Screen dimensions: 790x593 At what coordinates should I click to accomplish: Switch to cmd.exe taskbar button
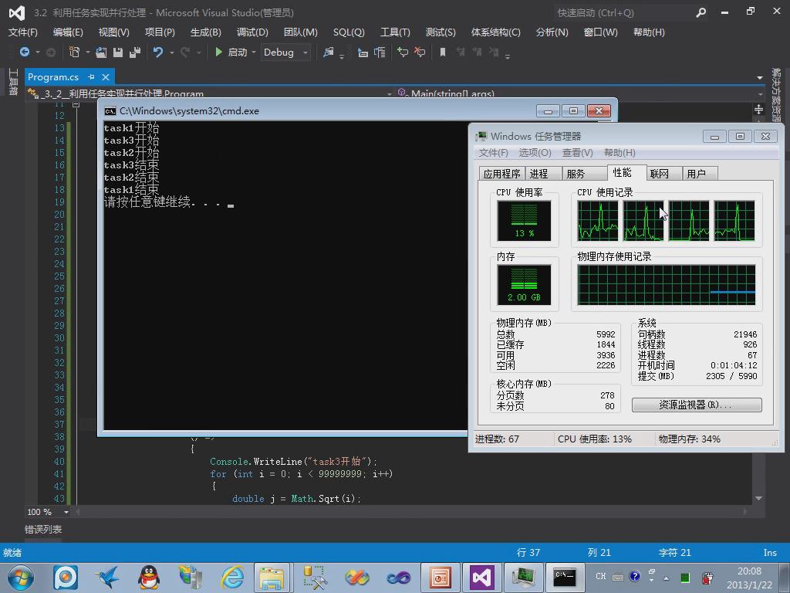[x=564, y=578]
